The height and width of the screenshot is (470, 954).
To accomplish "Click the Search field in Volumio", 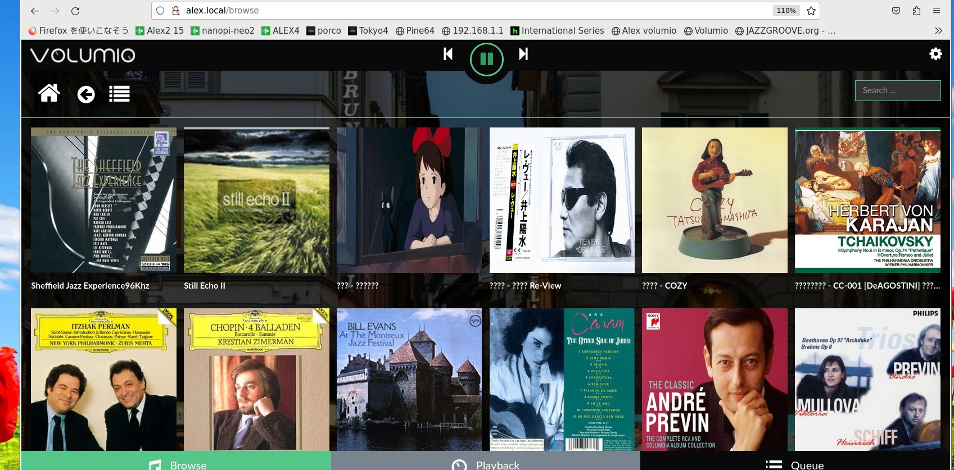I will (898, 90).
